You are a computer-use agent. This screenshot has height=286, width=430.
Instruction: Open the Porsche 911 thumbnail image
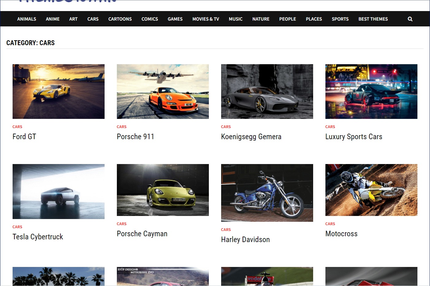point(163,92)
